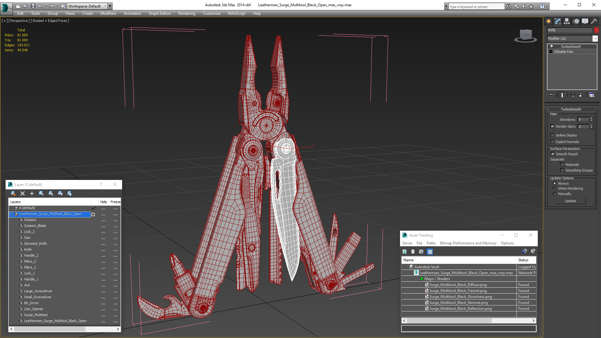This screenshot has height=338, width=601.
Task: Open the Display command panel tab
Action: tap(585, 21)
